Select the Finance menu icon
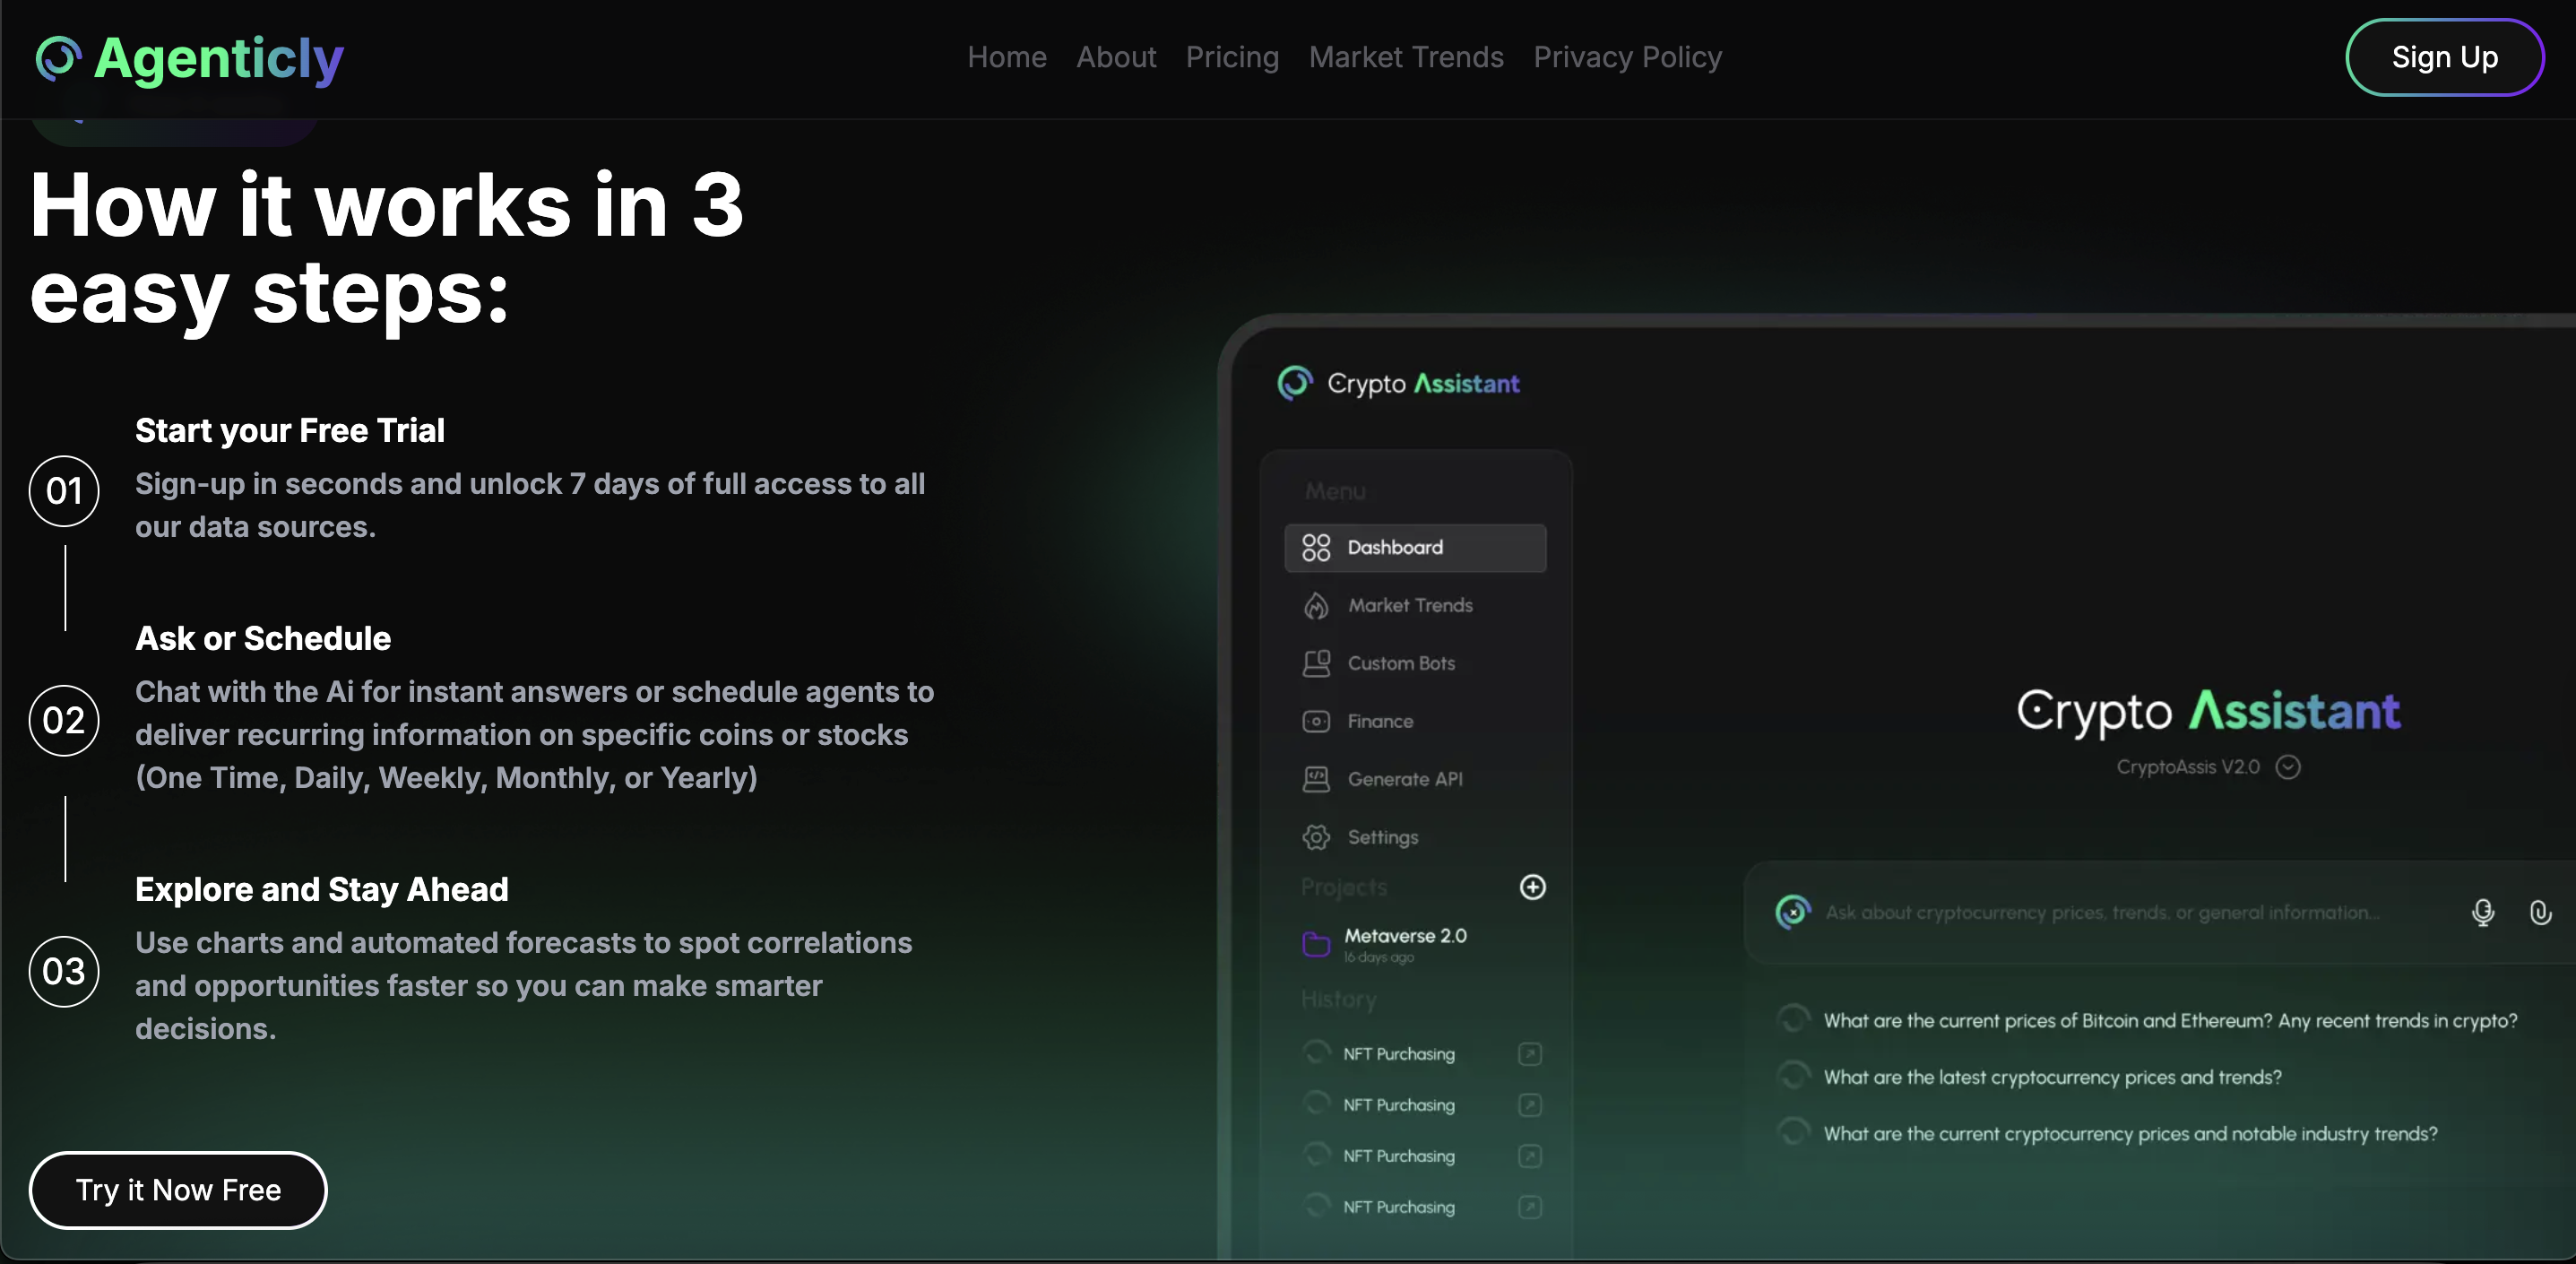The height and width of the screenshot is (1264, 2576). point(1316,721)
